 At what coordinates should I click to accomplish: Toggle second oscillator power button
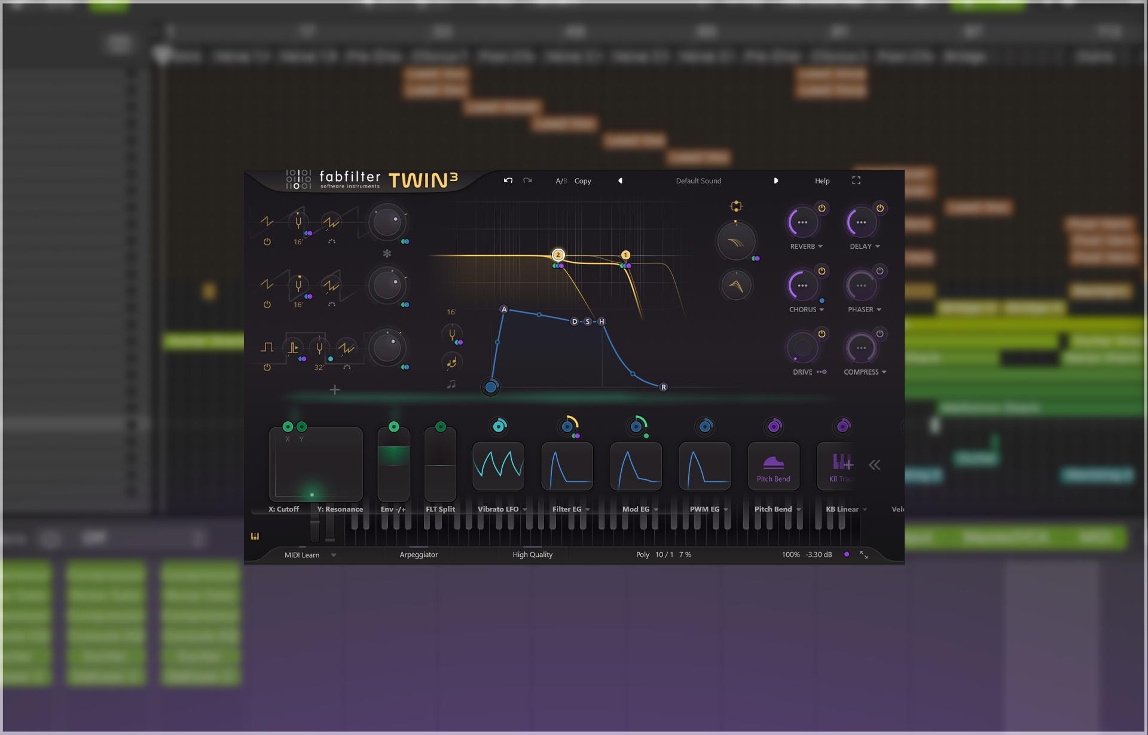[267, 305]
